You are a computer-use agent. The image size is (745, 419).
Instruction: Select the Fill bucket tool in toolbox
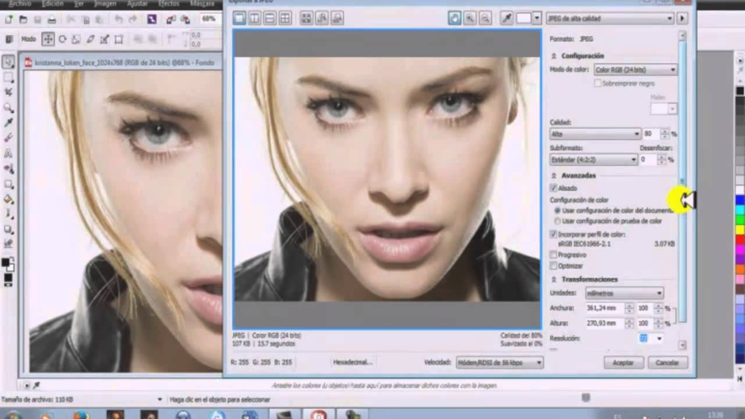click(9, 199)
